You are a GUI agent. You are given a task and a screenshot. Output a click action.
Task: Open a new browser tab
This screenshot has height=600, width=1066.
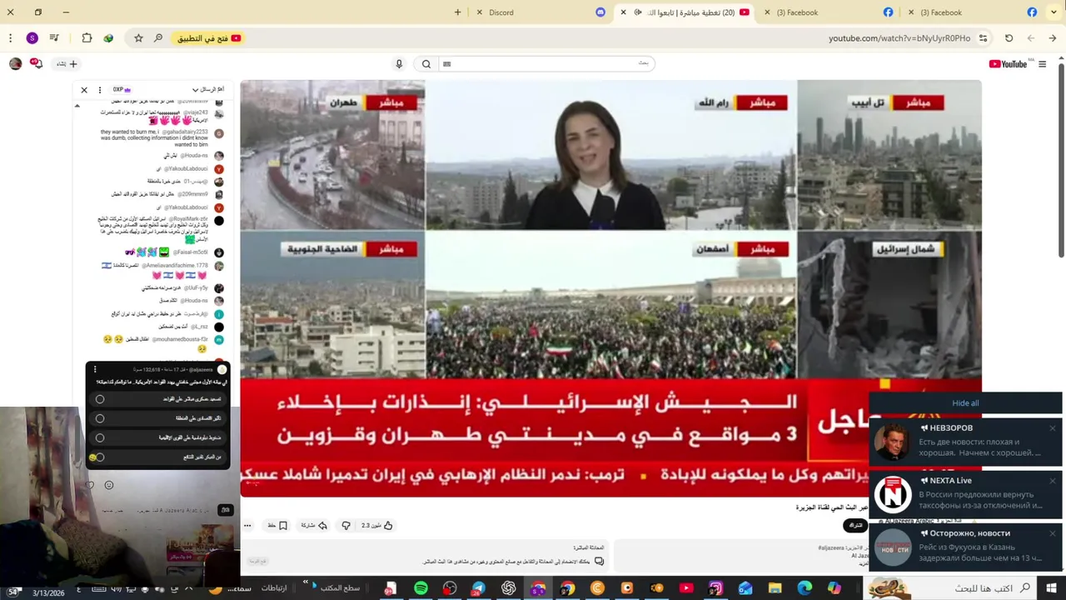(x=458, y=12)
